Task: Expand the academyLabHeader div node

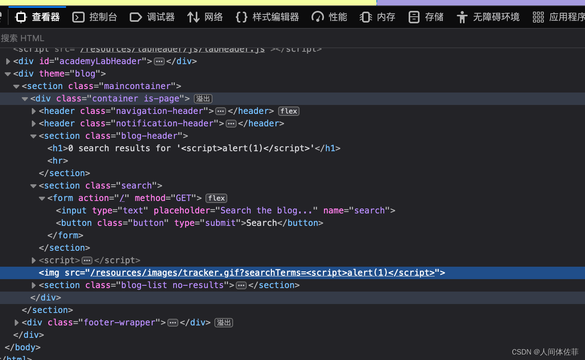Action: pyautogui.click(x=8, y=61)
